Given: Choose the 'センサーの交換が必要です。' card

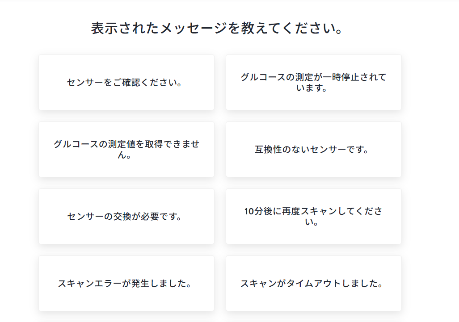Looking at the screenshot, I should click(x=126, y=217).
